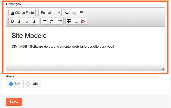Insert a table into the description

(69, 21)
